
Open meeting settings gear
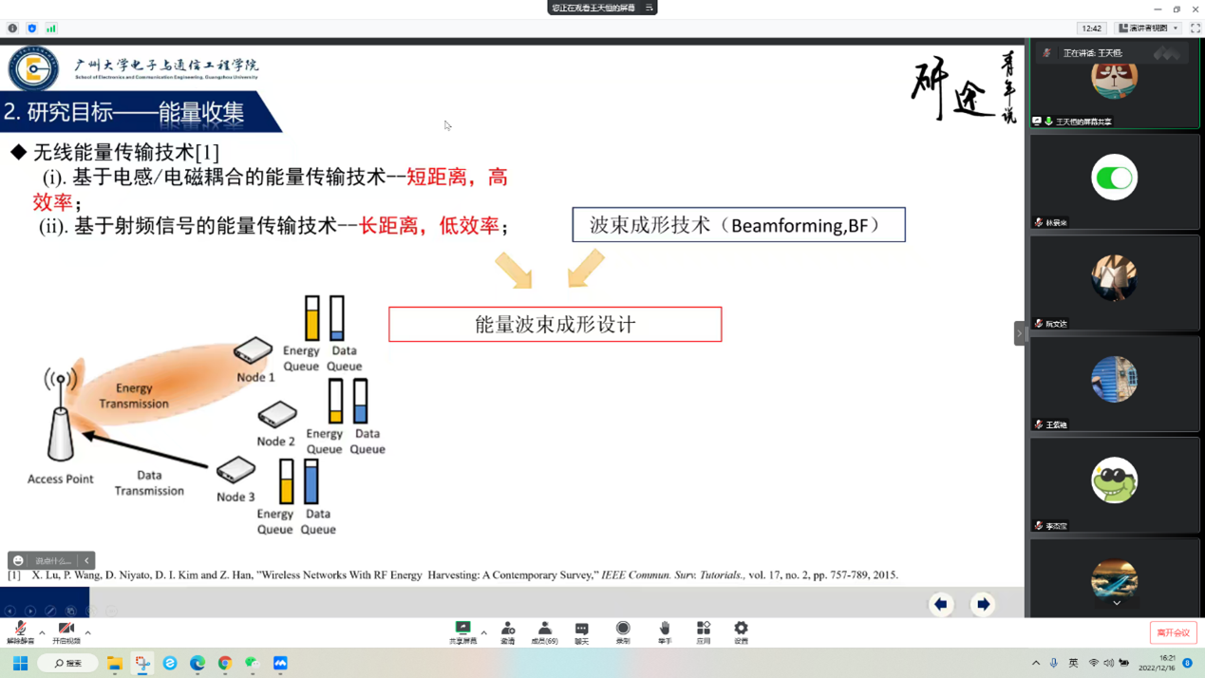[x=741, y=632]
